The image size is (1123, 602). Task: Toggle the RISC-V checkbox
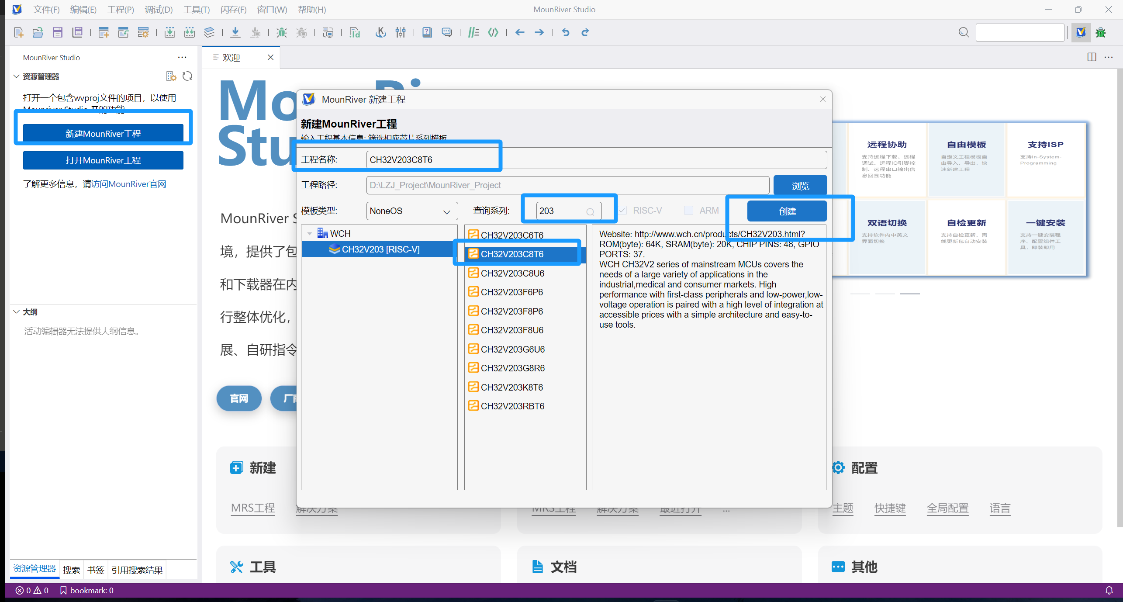[622, 211]
